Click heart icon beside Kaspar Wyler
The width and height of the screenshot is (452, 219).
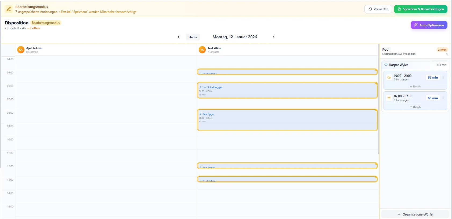(386, 65)
